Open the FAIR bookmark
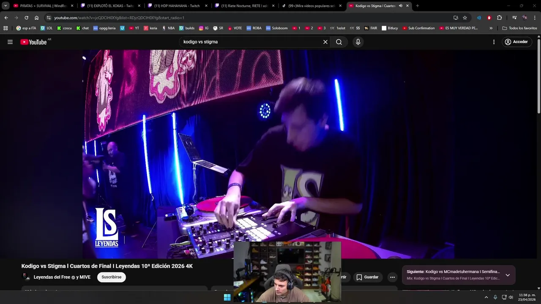 371,28
